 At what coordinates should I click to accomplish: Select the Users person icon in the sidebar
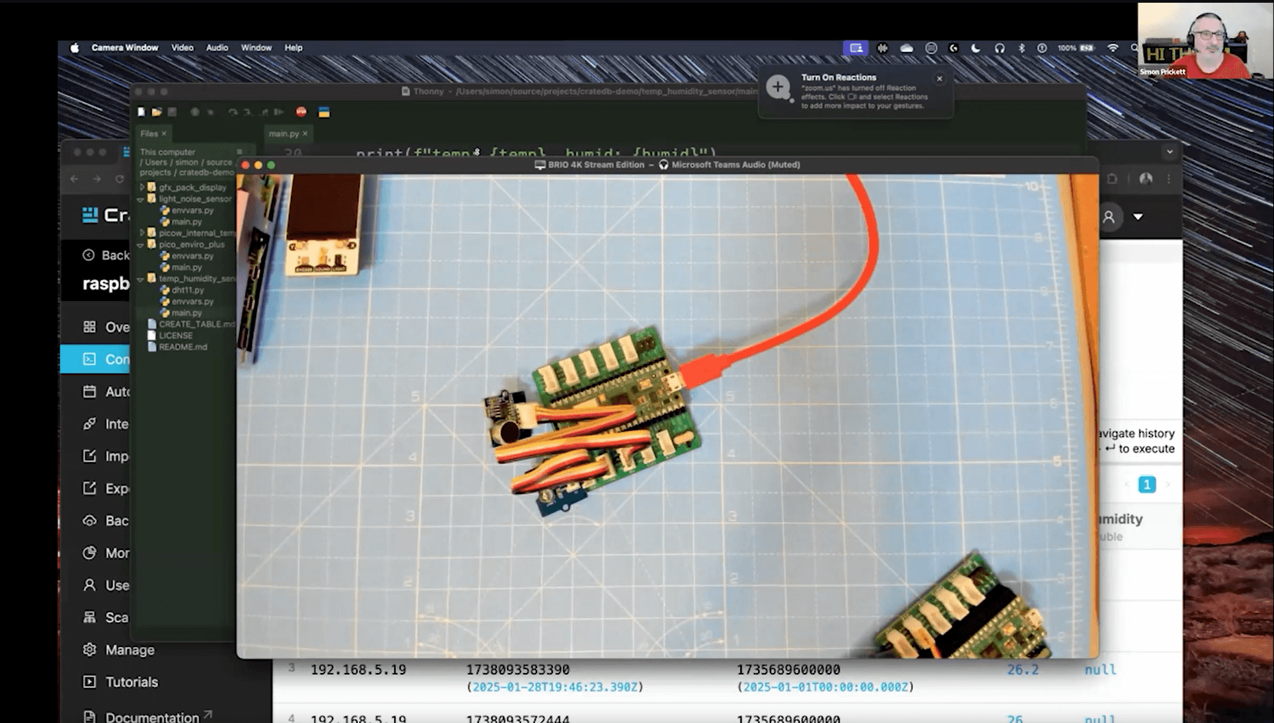(x=90, y=585)
